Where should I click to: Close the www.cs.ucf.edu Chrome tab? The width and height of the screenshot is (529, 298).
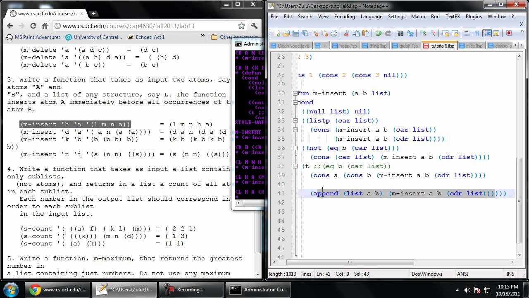(81, 14)
